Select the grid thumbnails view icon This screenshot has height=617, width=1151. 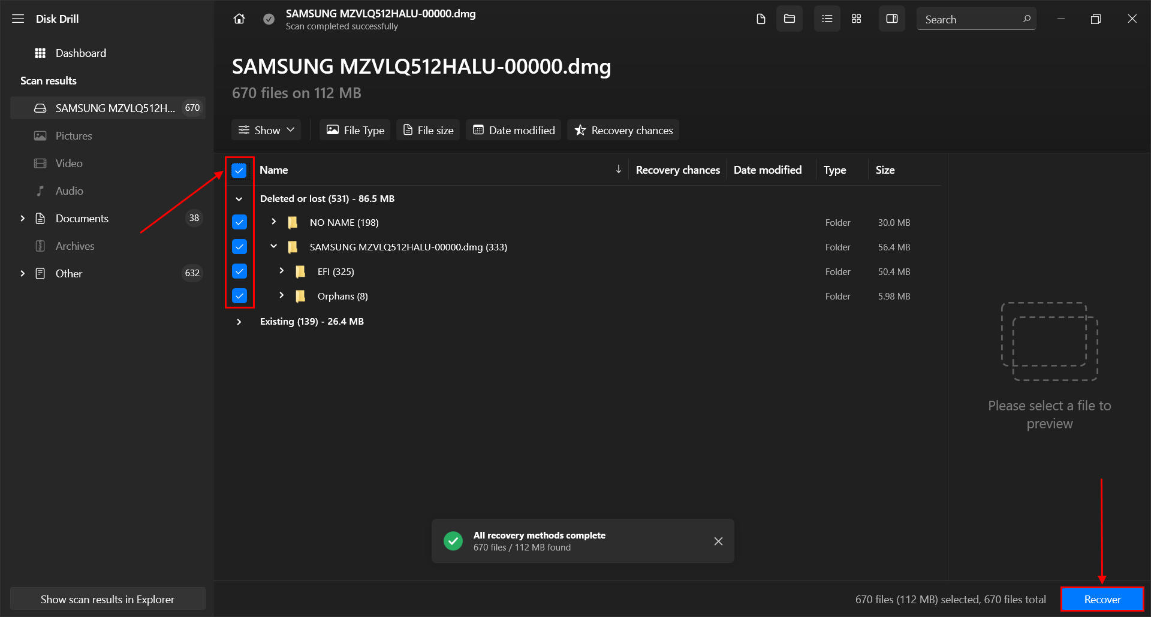pos(856,19)
